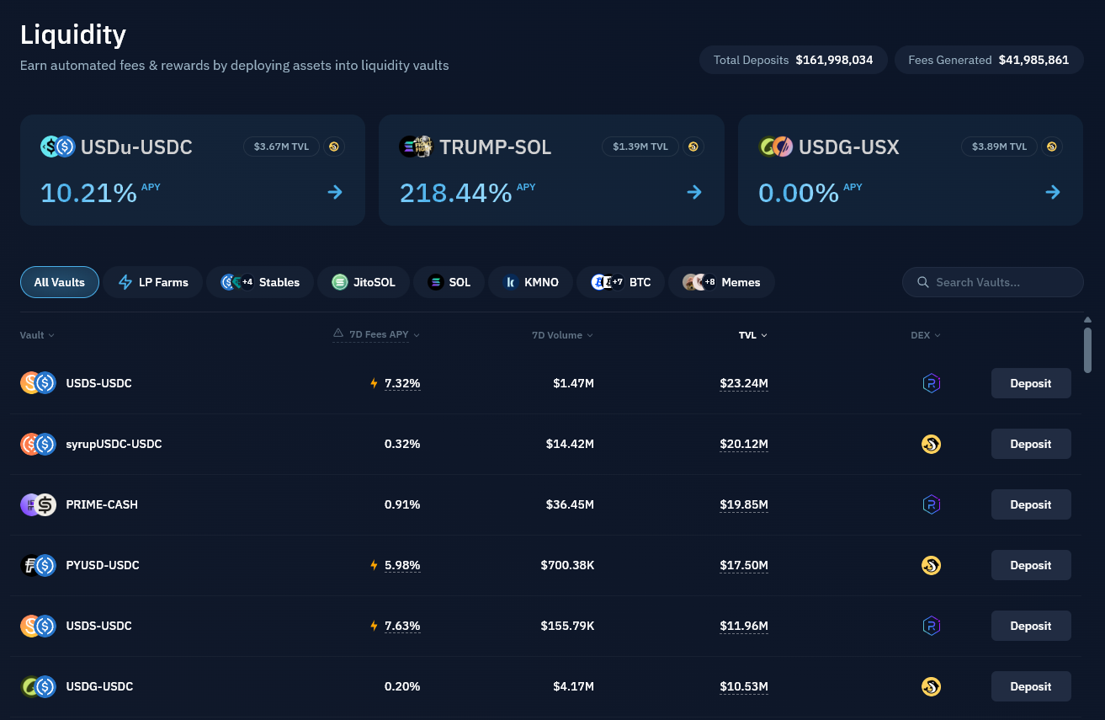Click the syrupUSDC-USDC vault name
The image size is (1105, 720).
click(114, 444)
